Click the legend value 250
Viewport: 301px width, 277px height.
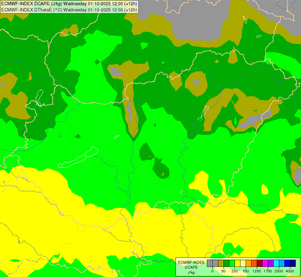235,271
